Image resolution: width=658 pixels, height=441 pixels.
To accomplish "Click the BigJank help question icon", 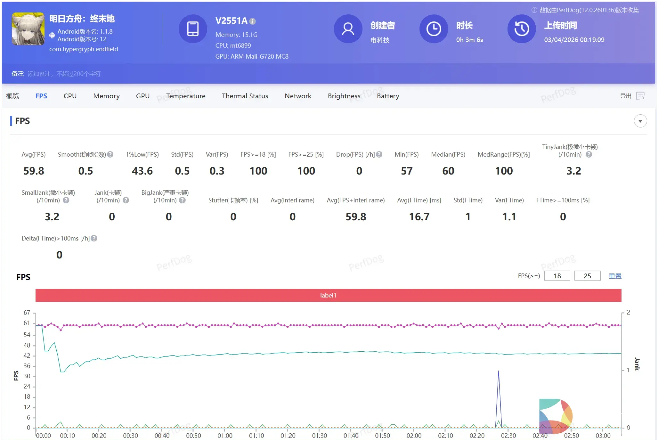I will pos(182,200).
